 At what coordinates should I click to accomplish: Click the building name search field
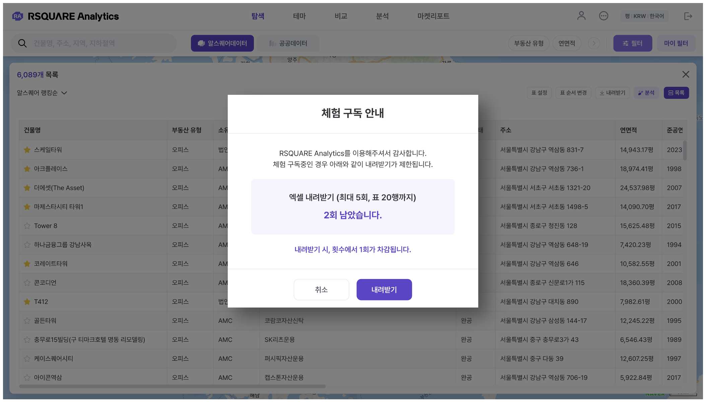point(100,43)
